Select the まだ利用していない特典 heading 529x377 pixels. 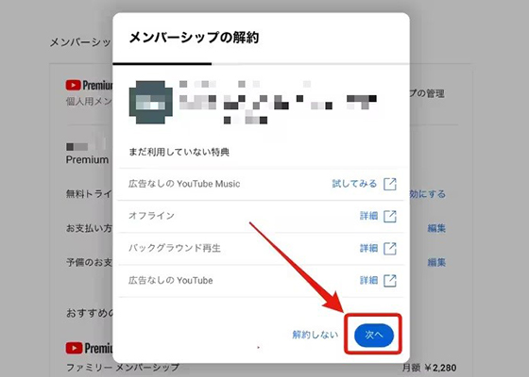(x=179, y=152)
